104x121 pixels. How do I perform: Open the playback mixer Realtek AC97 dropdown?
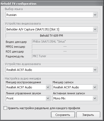28,87
